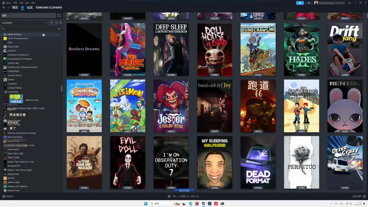
Task: Open the downloads status at the bottom
Action: (183, 196)
